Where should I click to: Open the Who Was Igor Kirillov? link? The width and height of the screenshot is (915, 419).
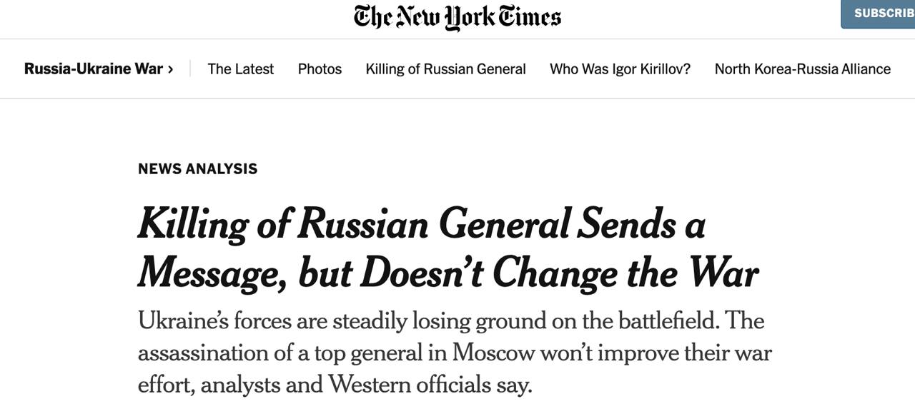(620, 69)
